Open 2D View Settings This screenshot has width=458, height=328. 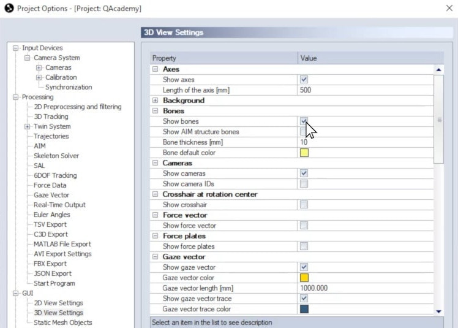[x=58, y=303]
